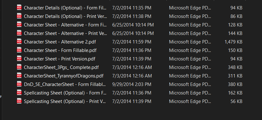Click the 144 KB size entry
262x120 pixels.
(235, 33)
